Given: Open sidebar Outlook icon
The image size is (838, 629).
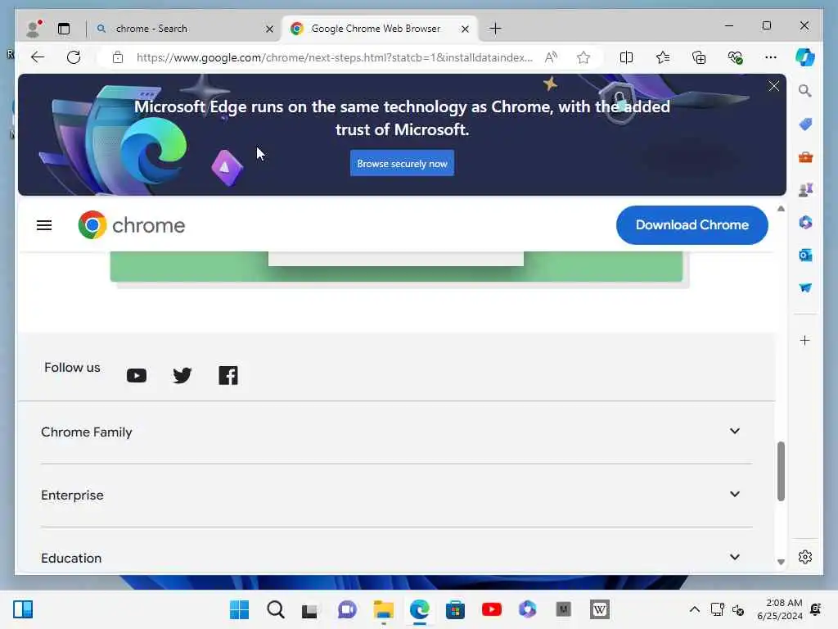Looking at the screenshot, I should (805, 256).
